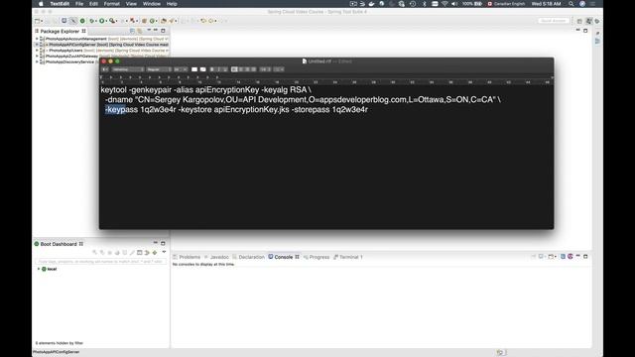Click the Quick Access search field
This screenshot has width=635, height=357.
tap(554, 21)
